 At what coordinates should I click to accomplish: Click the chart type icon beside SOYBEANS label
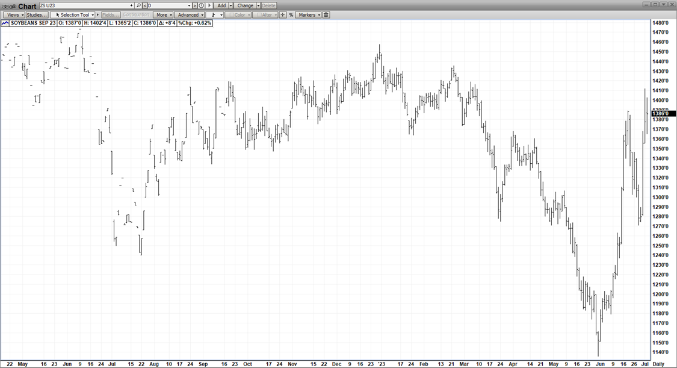click(5, 23)
